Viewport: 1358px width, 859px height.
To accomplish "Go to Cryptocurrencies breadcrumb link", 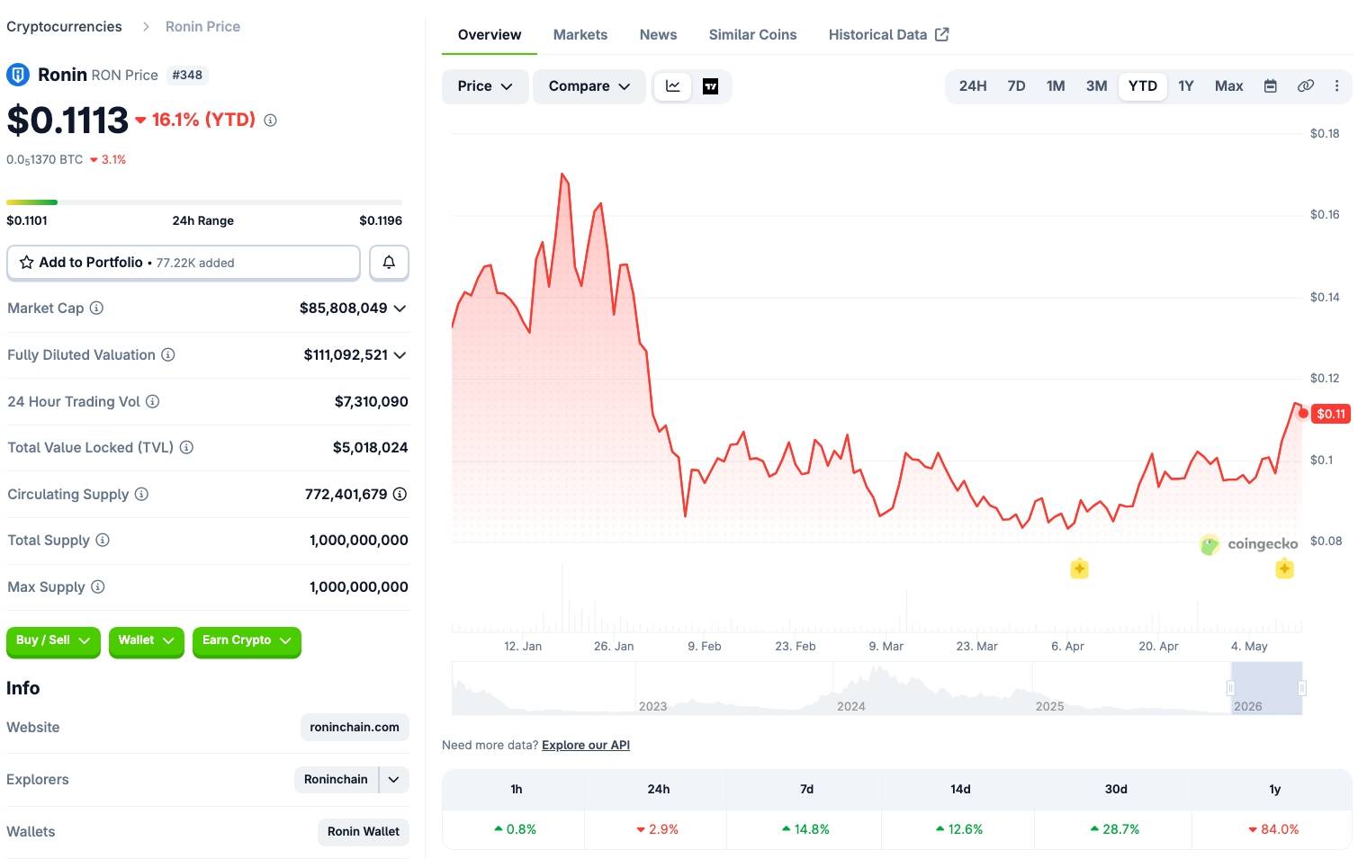I will [x=64, y=27].
